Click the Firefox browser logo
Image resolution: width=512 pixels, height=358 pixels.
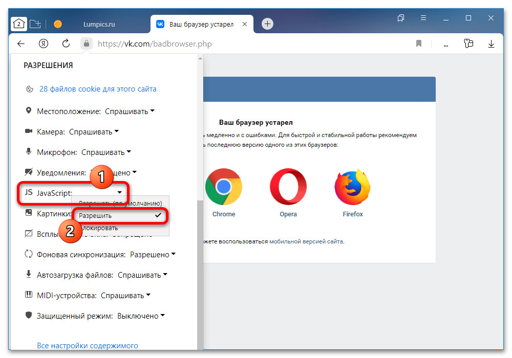tap(353, 187)
